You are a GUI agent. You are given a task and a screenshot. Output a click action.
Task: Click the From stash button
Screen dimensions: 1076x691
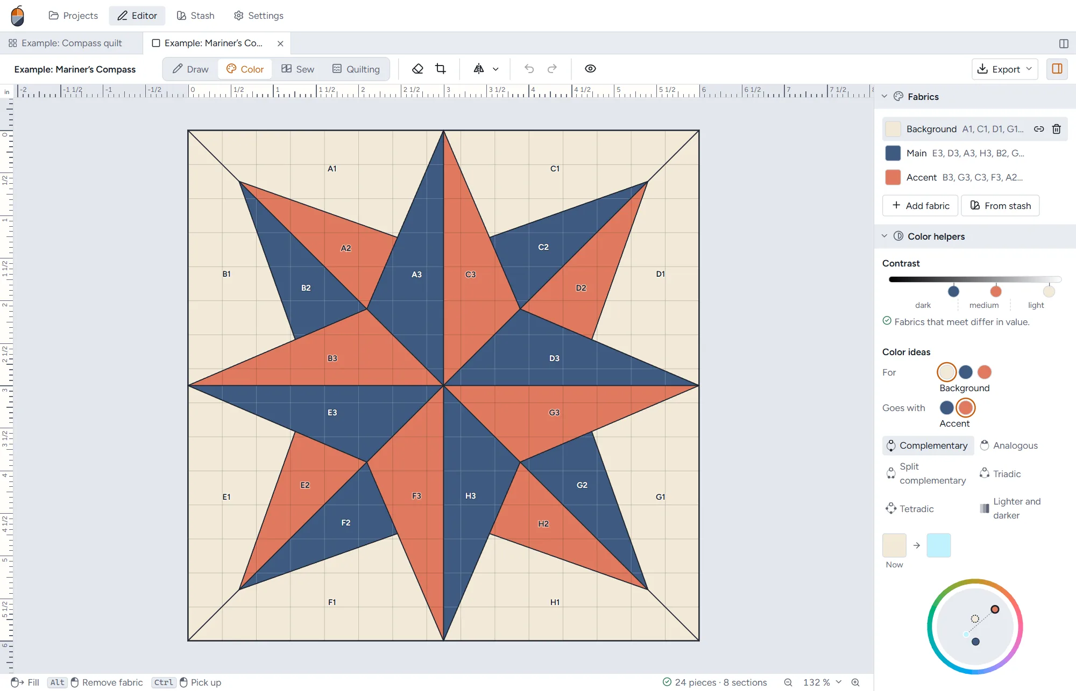[x=1000, y=206]
